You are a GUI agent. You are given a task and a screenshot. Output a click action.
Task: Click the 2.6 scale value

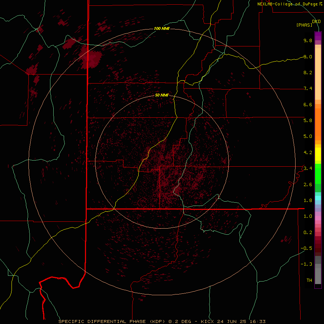coord(308,185)
